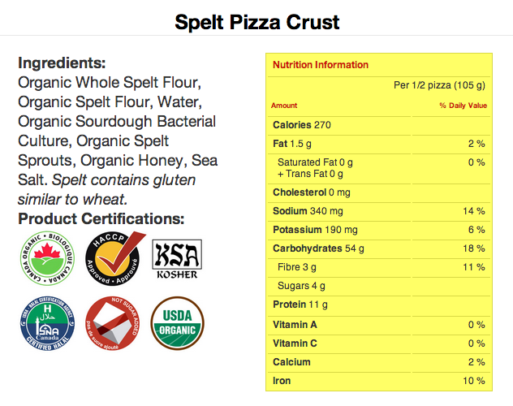Click the Ingredients heading

62,63
